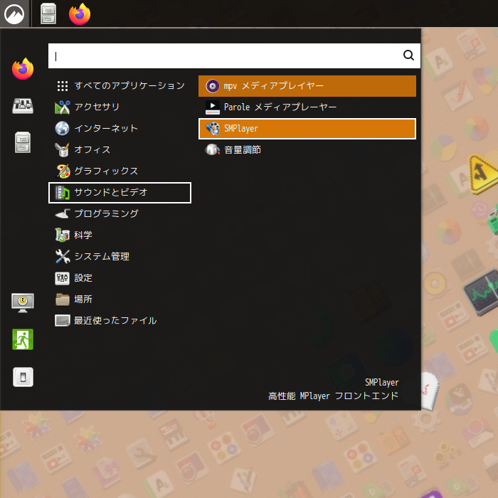Viewport: 498px width, 498px height.
Task: Click the icon beside 最近使ったファイル
Action: (x=63, y=320)
